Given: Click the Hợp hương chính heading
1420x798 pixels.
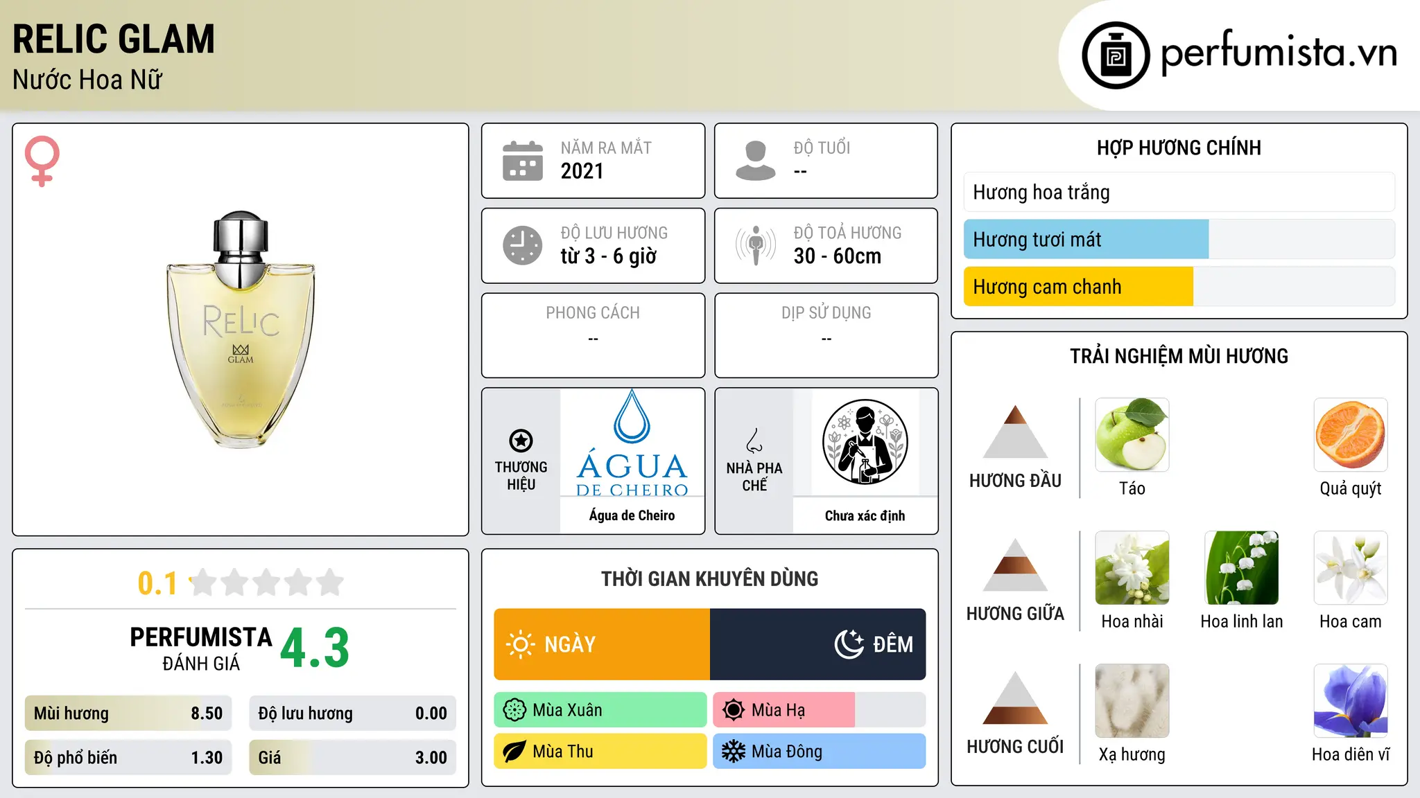Looking at the screenshot, I should (1179, 148).
